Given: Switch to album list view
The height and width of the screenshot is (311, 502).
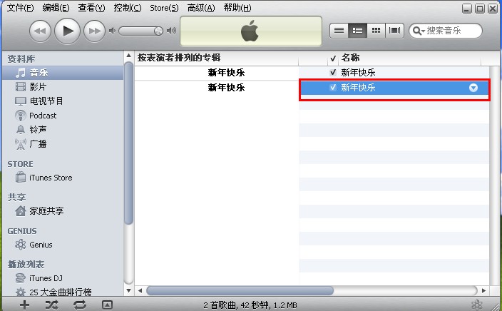Looking at the screenshot, I should [x=358, y=31].
